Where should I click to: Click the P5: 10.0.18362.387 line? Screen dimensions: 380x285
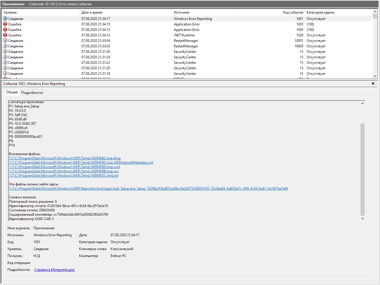pos(23,124)
